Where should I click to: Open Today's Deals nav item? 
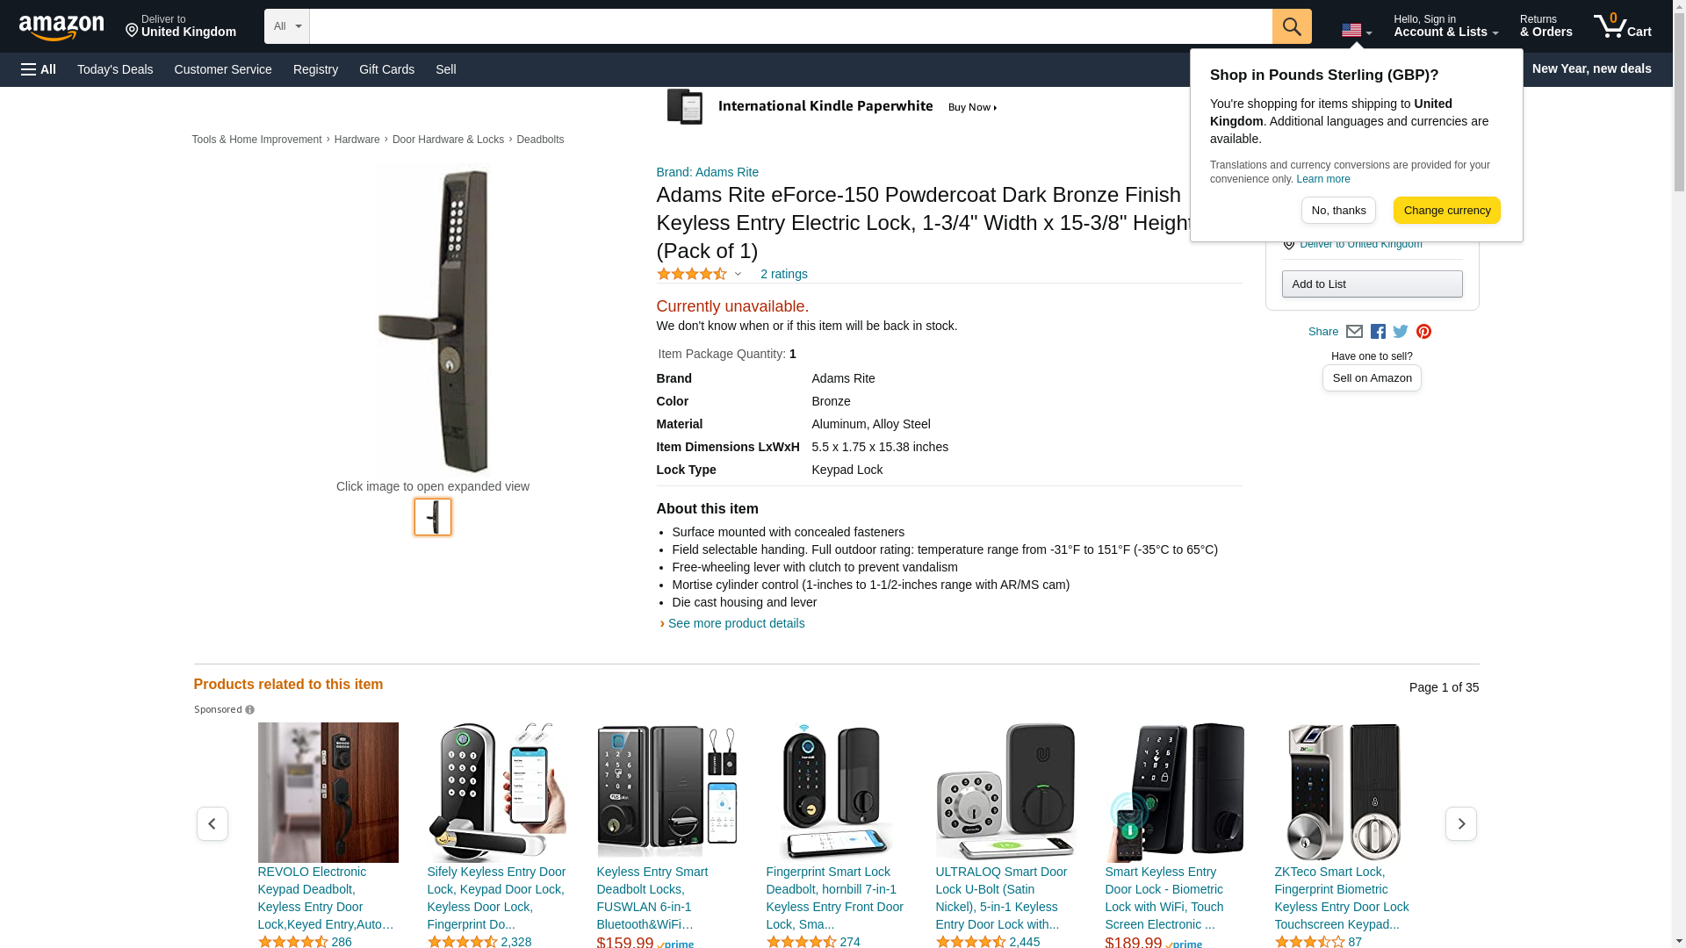[x=115, y=69]
